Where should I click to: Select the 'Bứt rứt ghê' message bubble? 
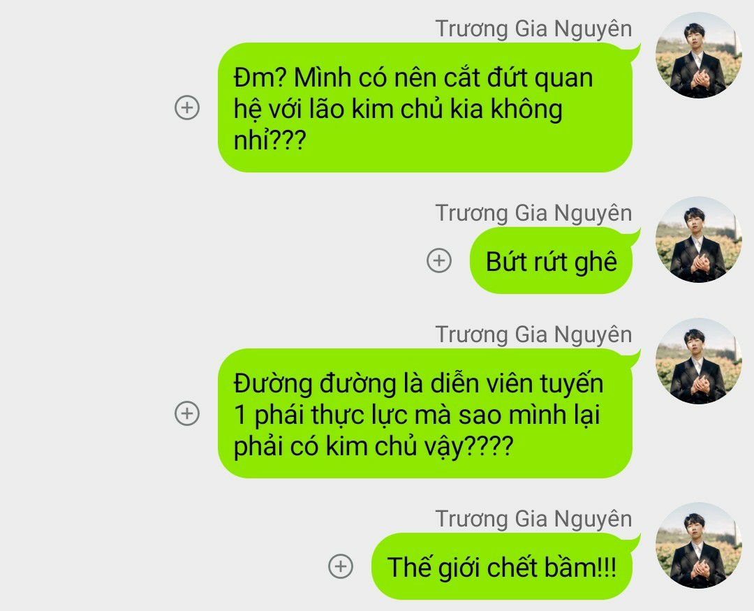pyautogui.click(x=551, y=260)
